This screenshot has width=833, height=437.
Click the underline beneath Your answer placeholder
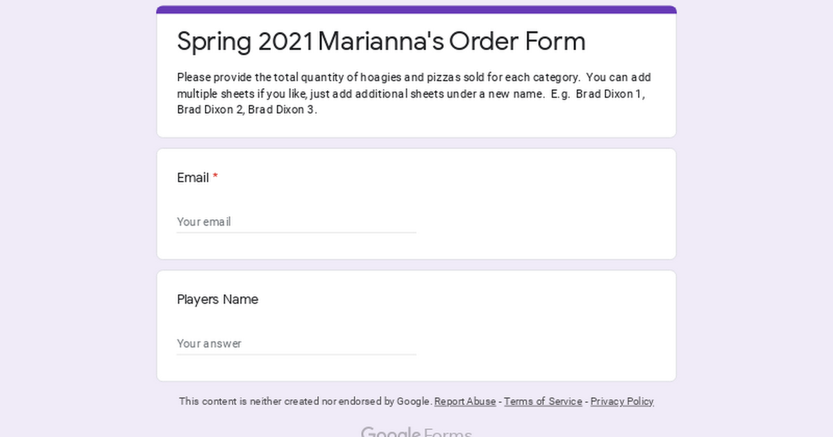coord(296,354)
